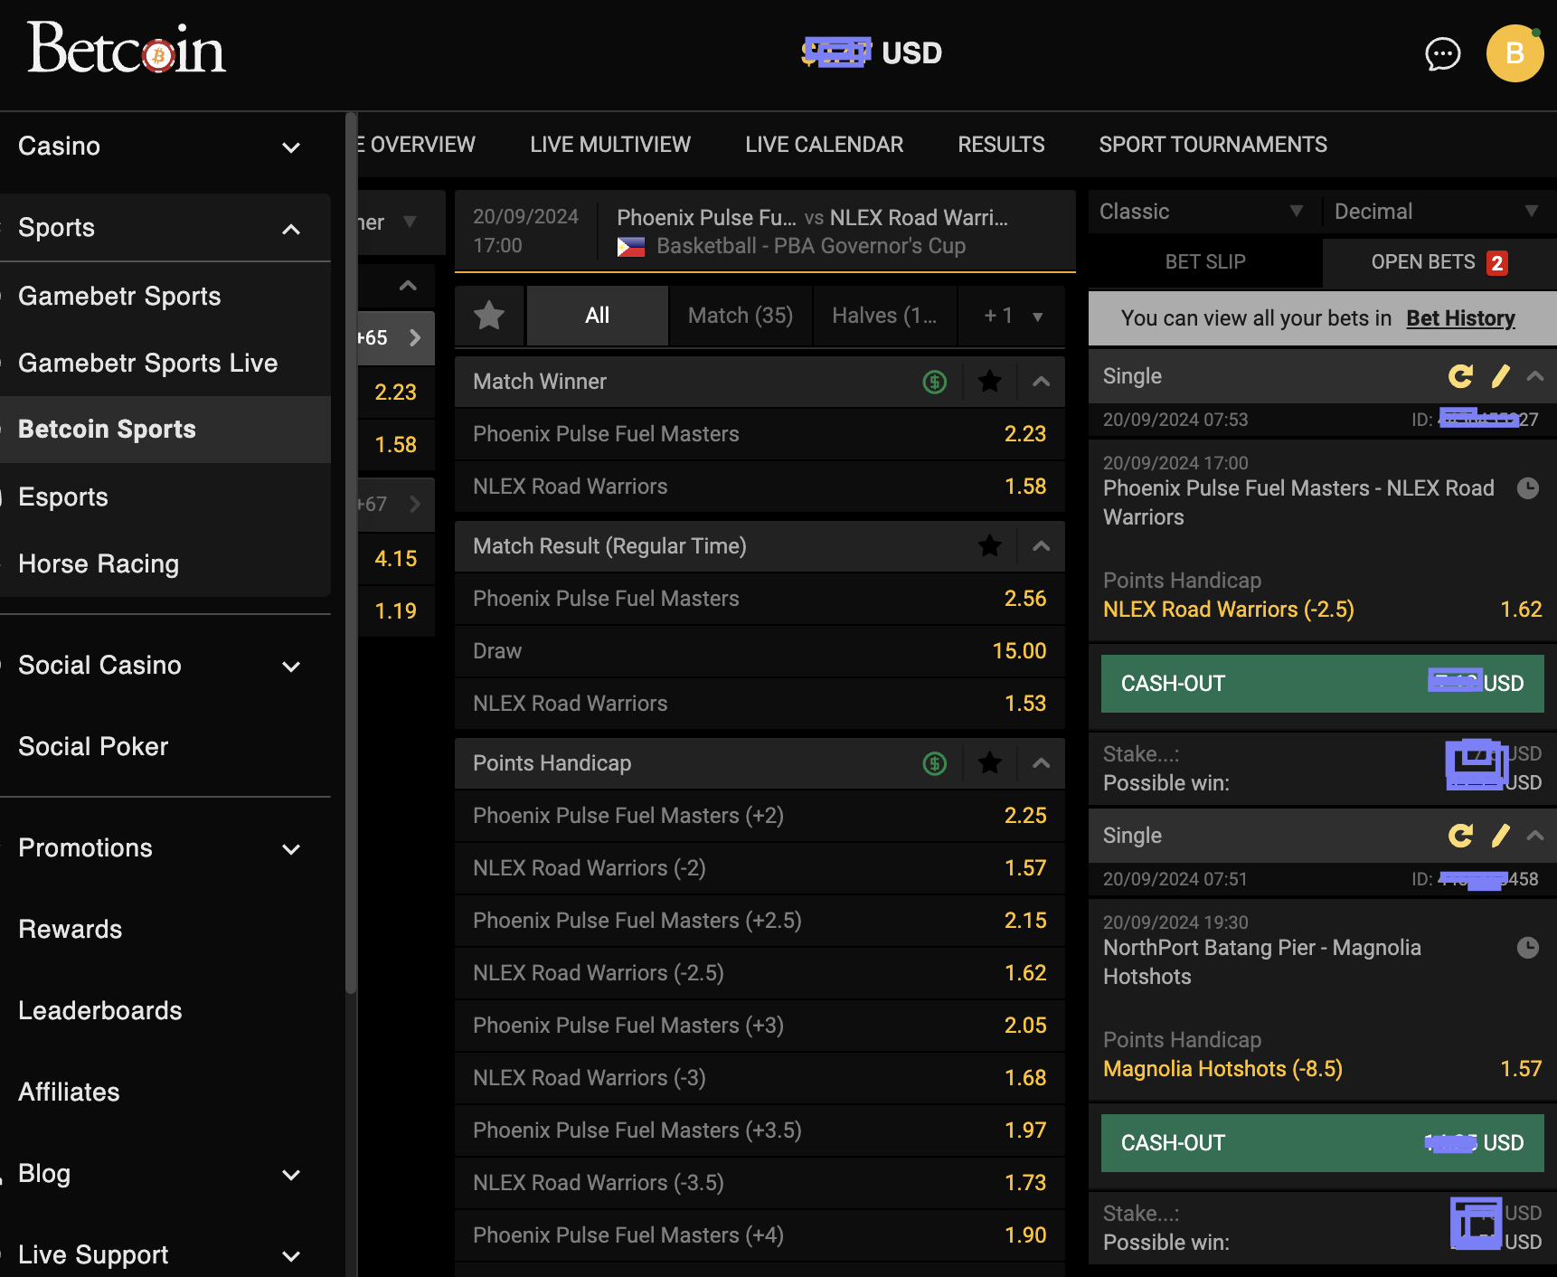
Task: Star the Match Winner market
Action: (990, 382)
